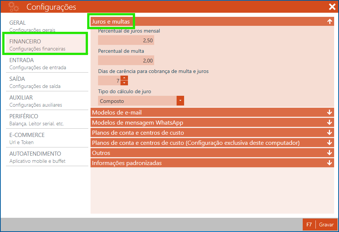Click down arrow on Outros section
The image size is (339, 232).
pos(329,153)
